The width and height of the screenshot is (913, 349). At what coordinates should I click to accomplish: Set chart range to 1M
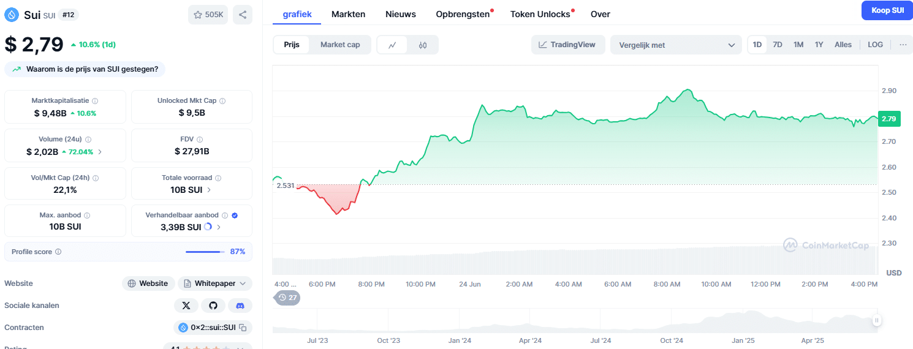tap(798, 45)
